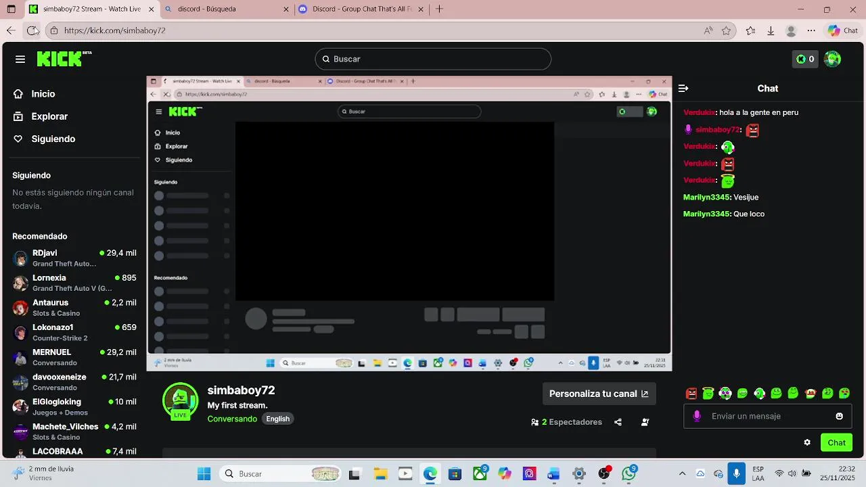
Task: Click the browser address bar URL
Action: pyautogui.click(x=114, y=30)
